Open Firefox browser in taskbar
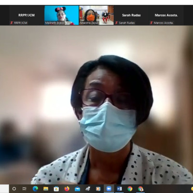The width and height of the screenshot is (193, 193). pyautogui.click(x=67, y=189)
